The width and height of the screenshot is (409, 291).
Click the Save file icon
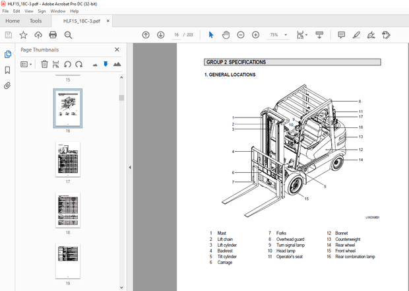9,35
